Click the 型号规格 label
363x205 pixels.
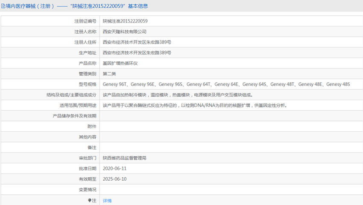88,84
